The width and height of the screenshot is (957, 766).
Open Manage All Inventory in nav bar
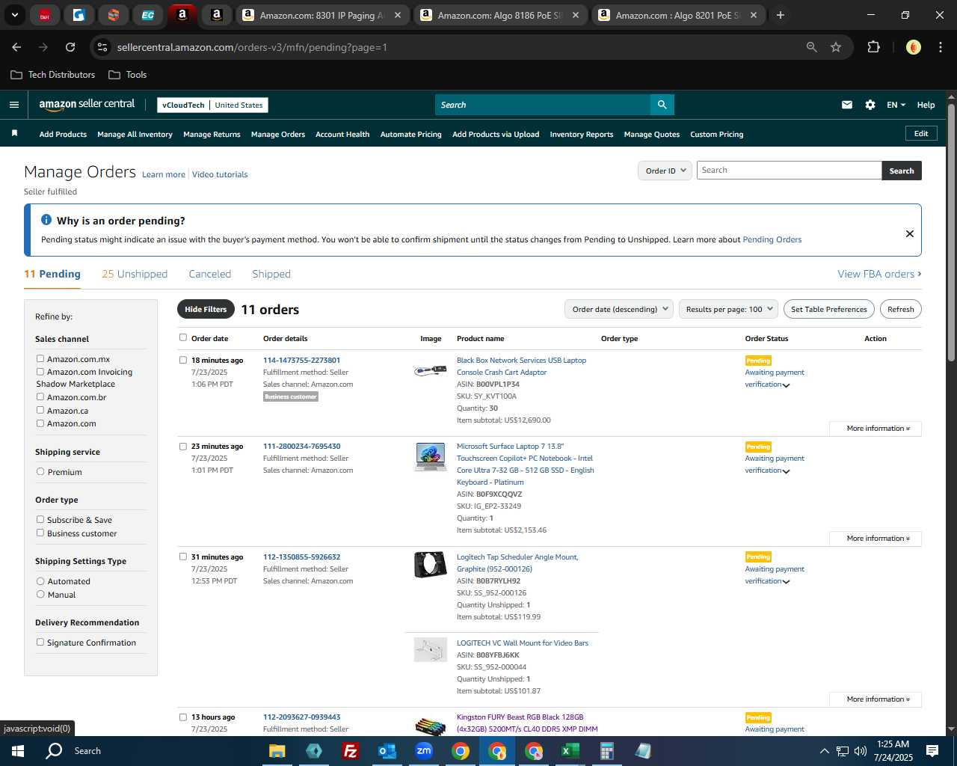tap(135, 134)
